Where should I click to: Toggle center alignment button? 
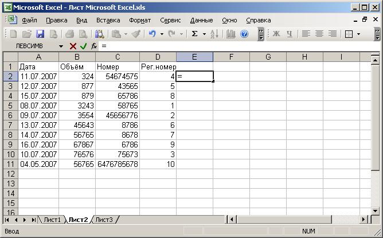[319, 34]
